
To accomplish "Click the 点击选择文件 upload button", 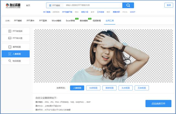I will point(158,104).
